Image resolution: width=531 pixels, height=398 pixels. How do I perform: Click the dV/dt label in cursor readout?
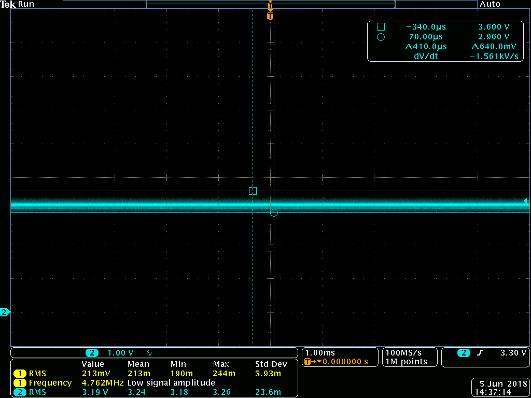click(x=426, y=56)
